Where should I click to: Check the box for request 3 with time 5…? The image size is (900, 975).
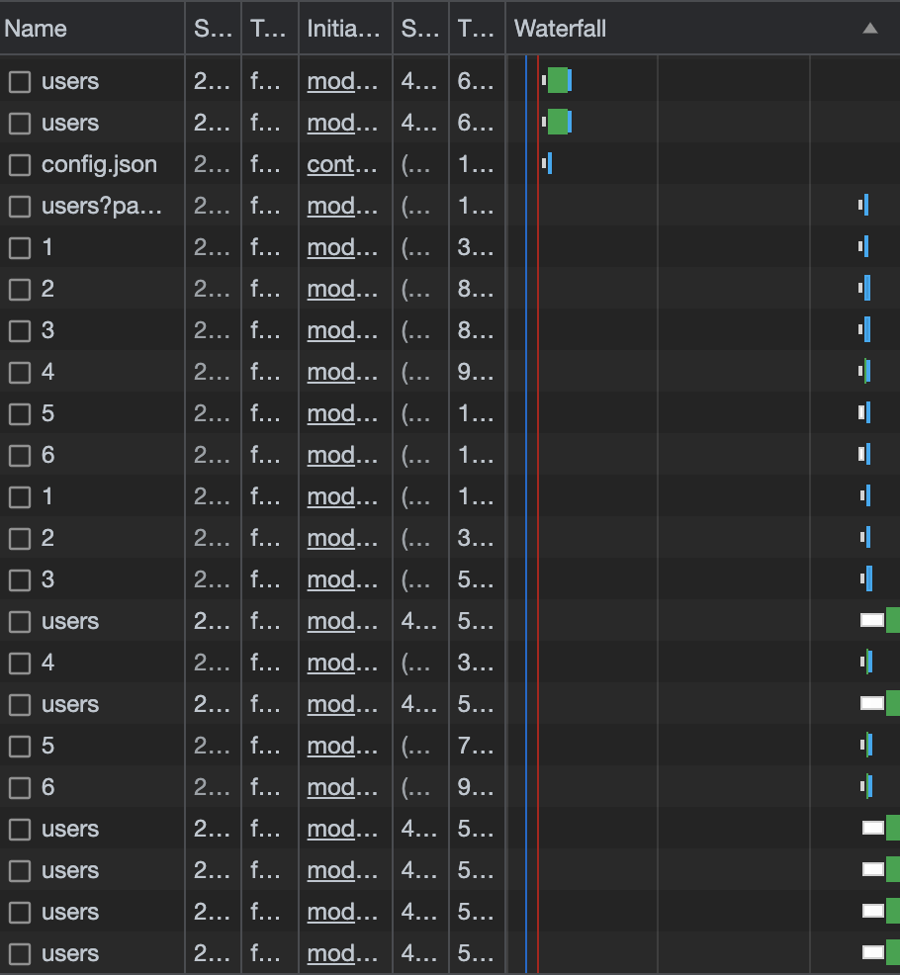20,580
